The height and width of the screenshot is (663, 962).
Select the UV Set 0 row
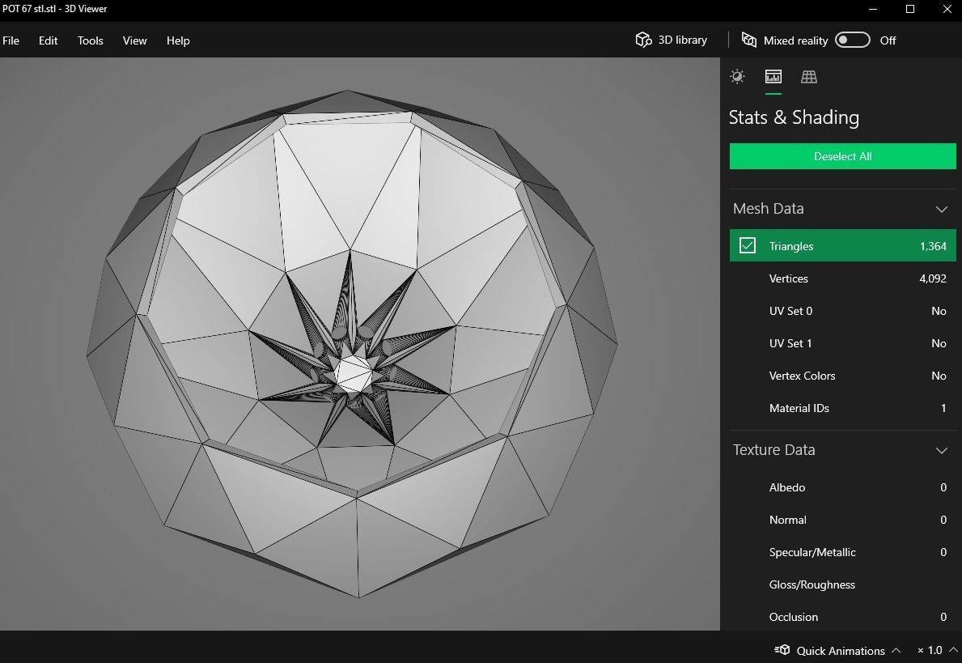(842, 311)
